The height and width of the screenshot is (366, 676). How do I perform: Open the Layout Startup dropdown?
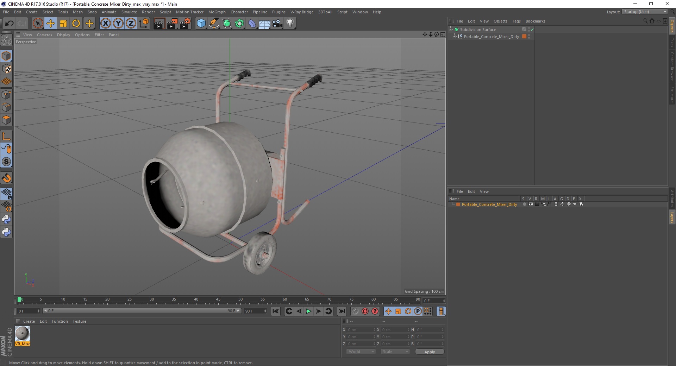pyautogui.click(x=645, y=12)
